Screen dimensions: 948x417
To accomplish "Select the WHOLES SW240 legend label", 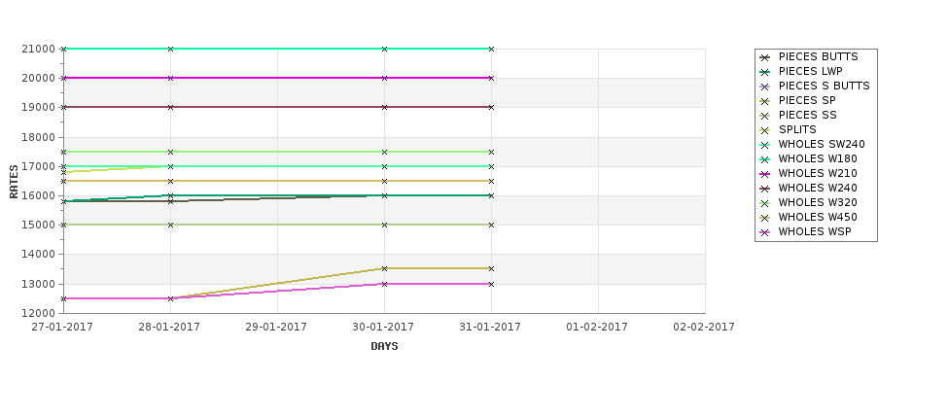I will (x=822, y=145).
